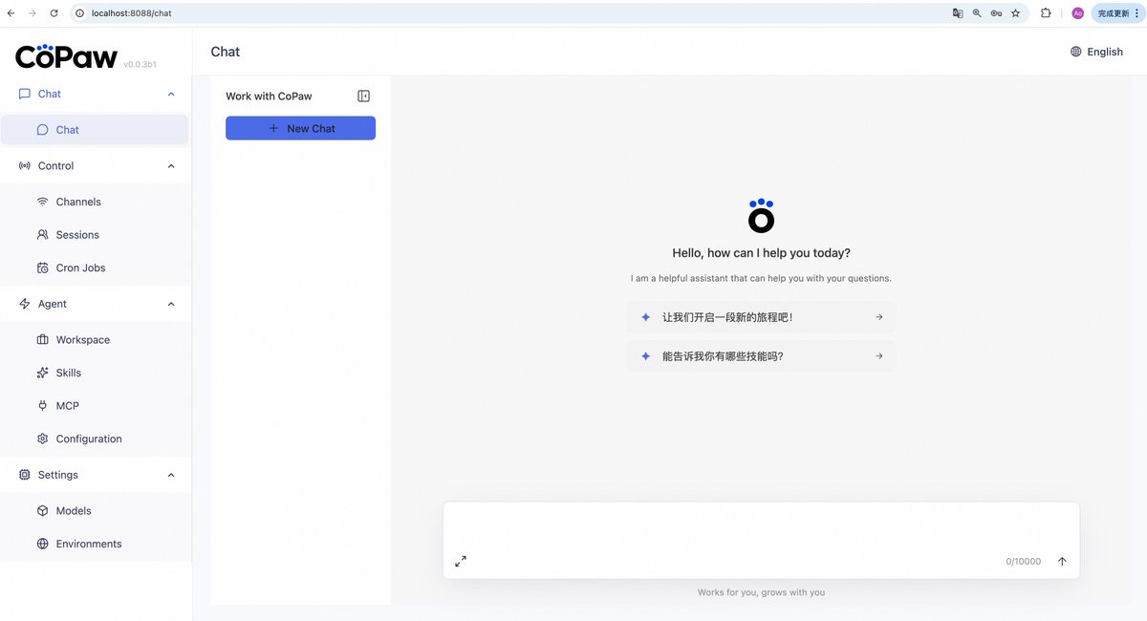Open Cron Jobs using its calendar icon

[42, 268]
